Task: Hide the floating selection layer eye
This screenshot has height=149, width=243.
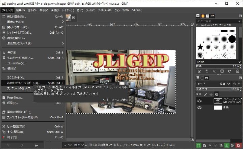Action: [199, 101]
